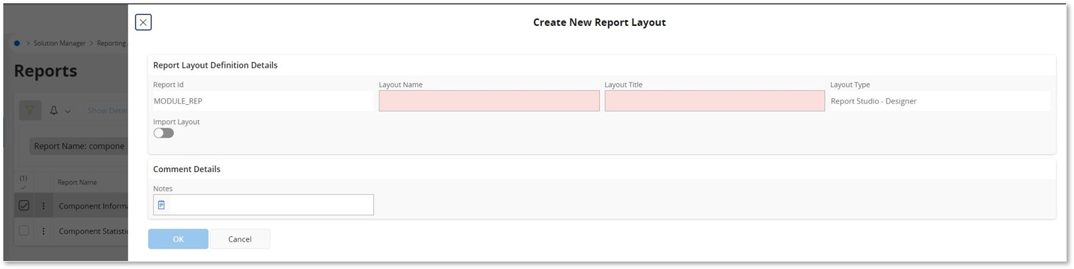Image resolution: width=1074 pixels, height=269 pixels.
Task: Click the blue home dot in breadcrumb
Action: click(x=17, y=43)
